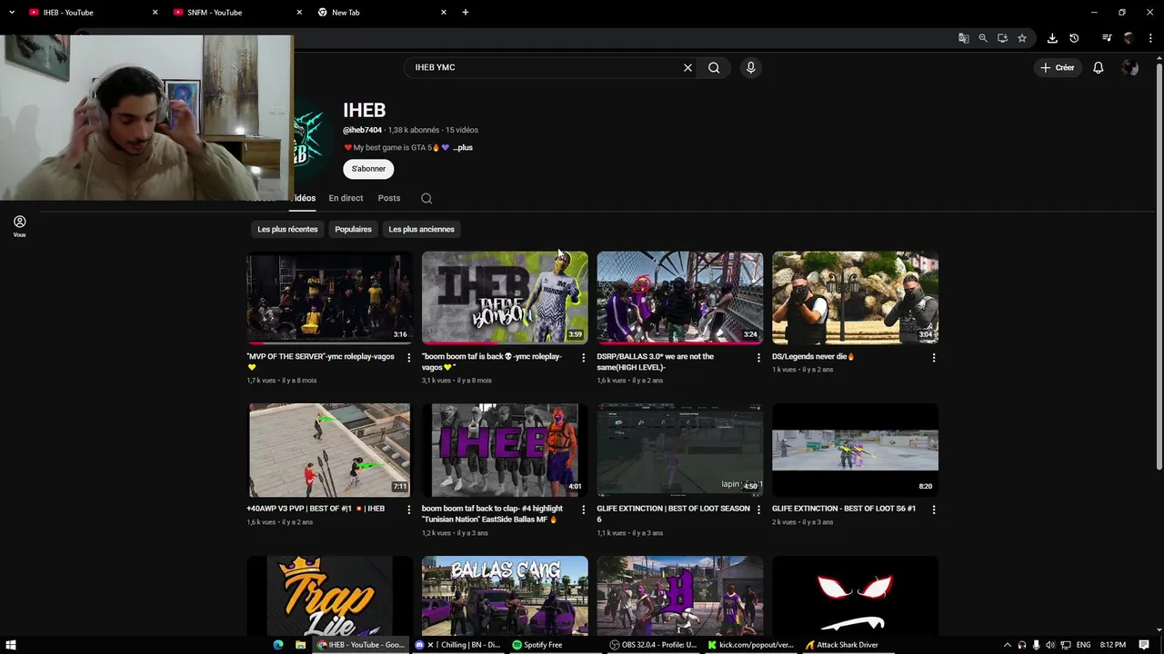Open Chrome tab search dropdown arrow

pos(12,13)
